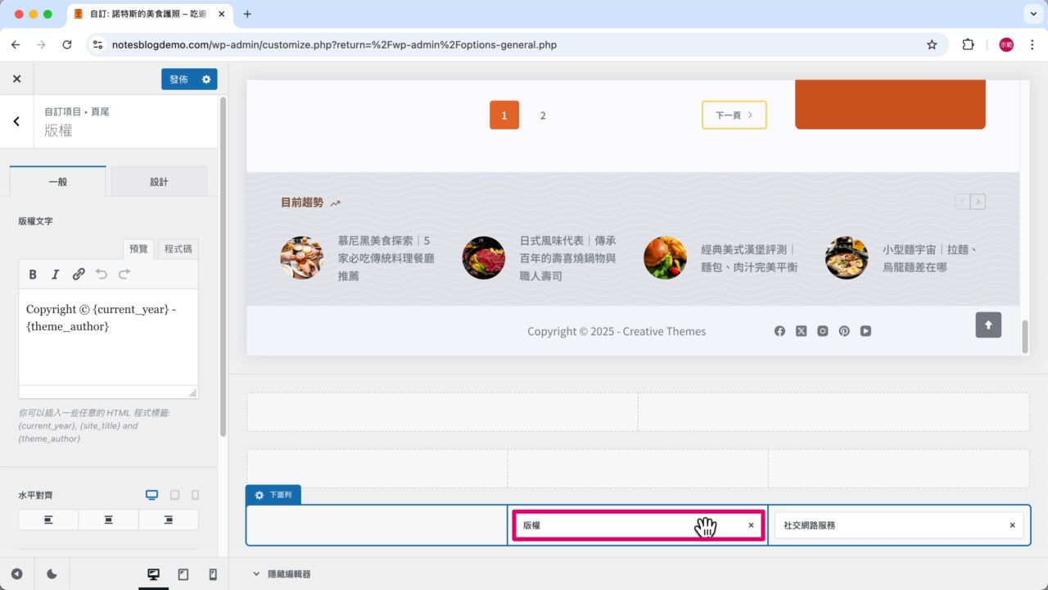Select desktop device for 水平對齊 setting
Viewport: 1048px width, 590px height.
click(x=151, y=495)
